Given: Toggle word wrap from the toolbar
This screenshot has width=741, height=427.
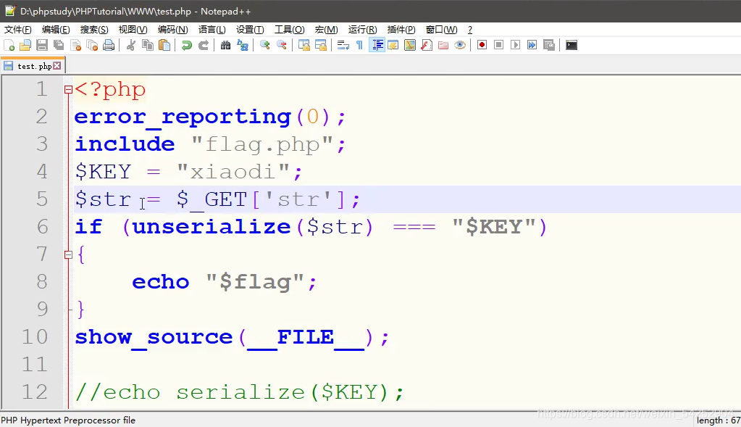Looking at the screenshot, I should click(343, 45).
